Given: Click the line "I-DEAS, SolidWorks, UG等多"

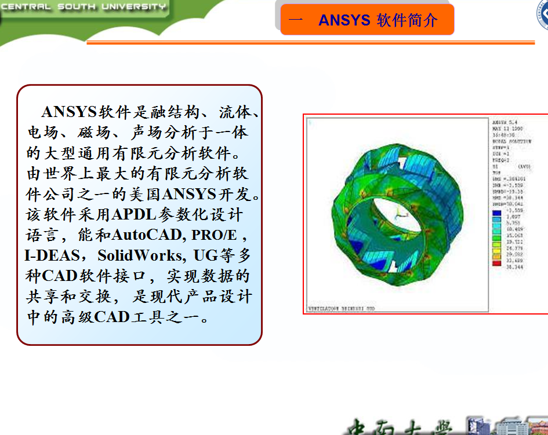Looking at the screenshot, I should coord(137,255).
